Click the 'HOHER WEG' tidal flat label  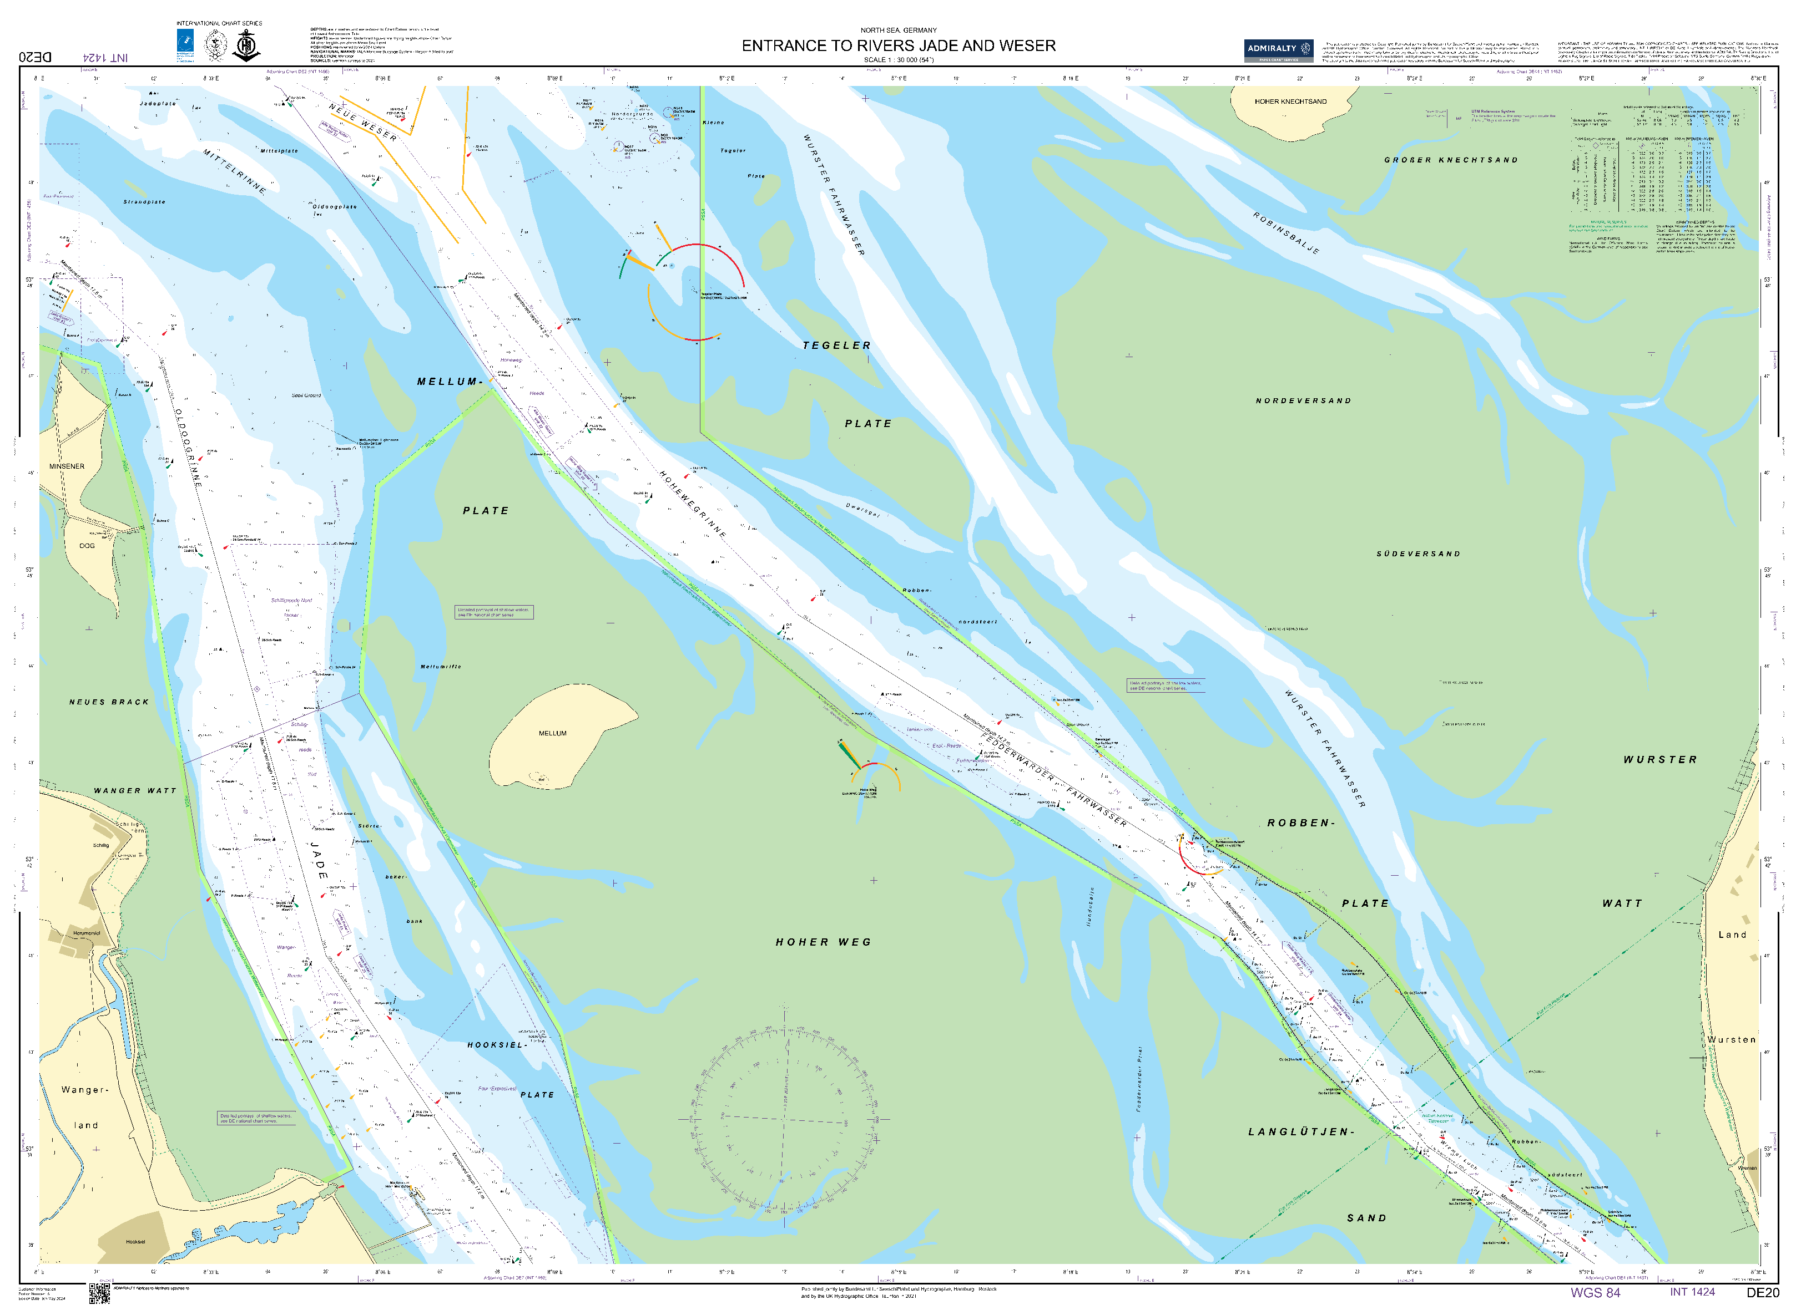click(824, 942)
